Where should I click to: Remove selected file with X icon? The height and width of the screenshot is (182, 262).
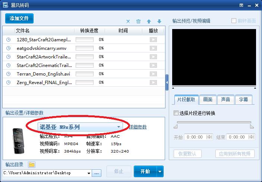click(128, 21)
